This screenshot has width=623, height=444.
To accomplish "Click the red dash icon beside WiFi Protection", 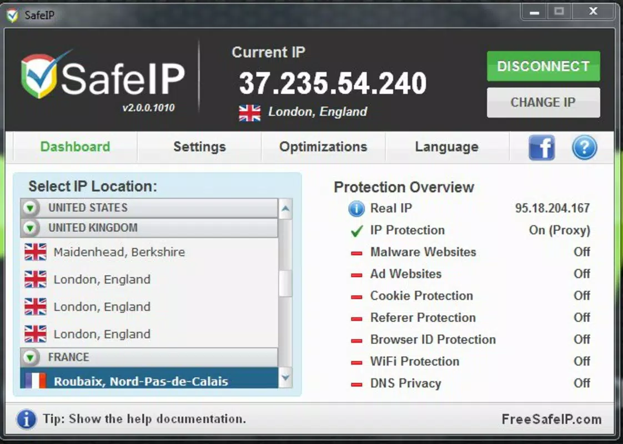I will click(x=356, y=362).
